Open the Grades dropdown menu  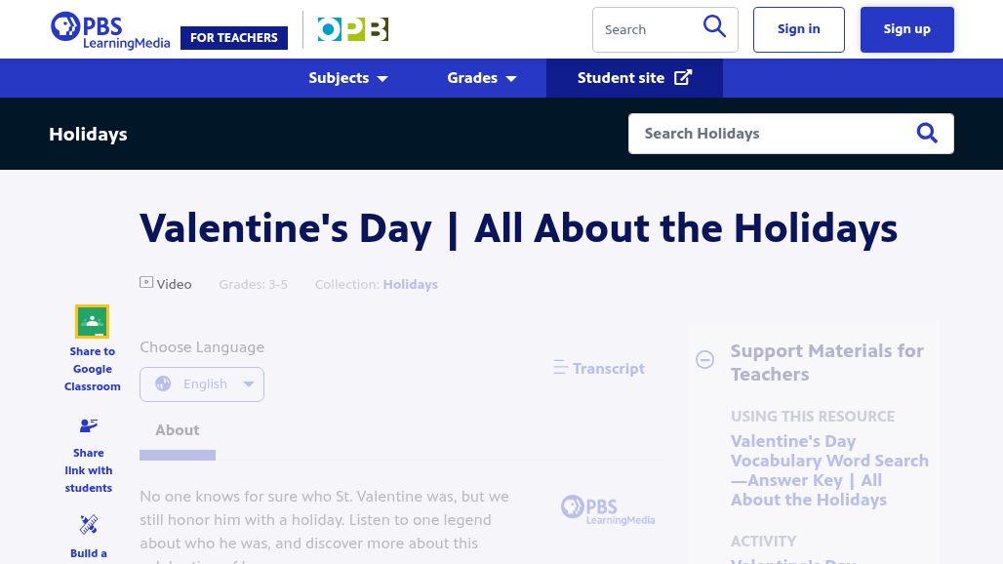(482, 78)
